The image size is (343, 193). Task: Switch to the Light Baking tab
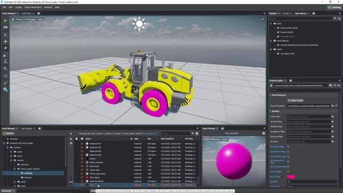click(300, 13)
